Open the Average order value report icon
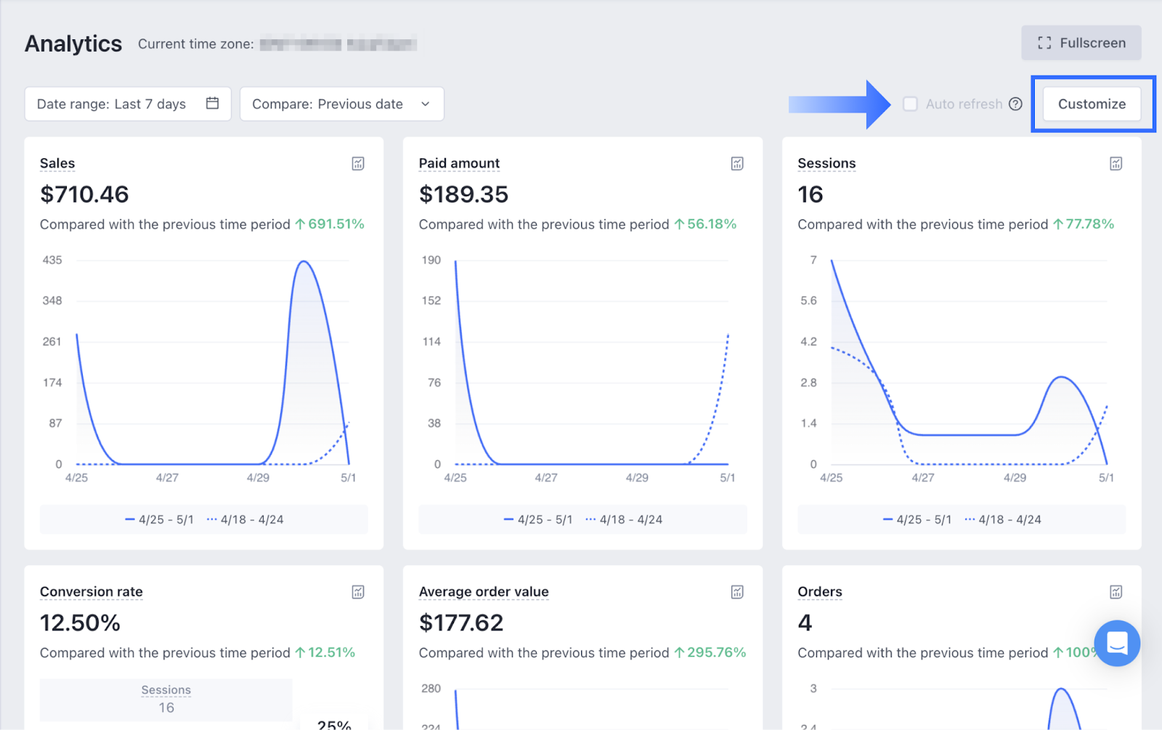 737,592
